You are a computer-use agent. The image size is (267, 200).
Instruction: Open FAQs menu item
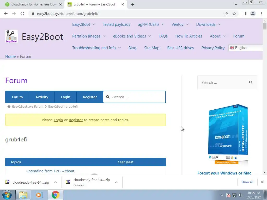click(163, 36)
